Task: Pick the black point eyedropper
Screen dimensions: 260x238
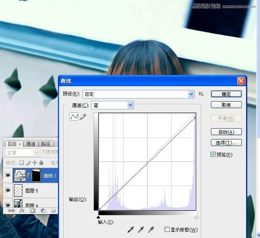Action: 131,230
